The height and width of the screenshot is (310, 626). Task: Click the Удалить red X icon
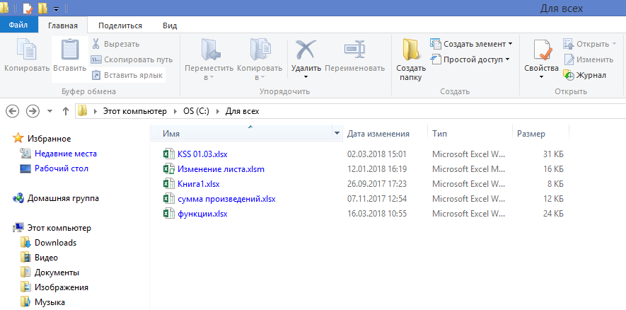[306, 50]
